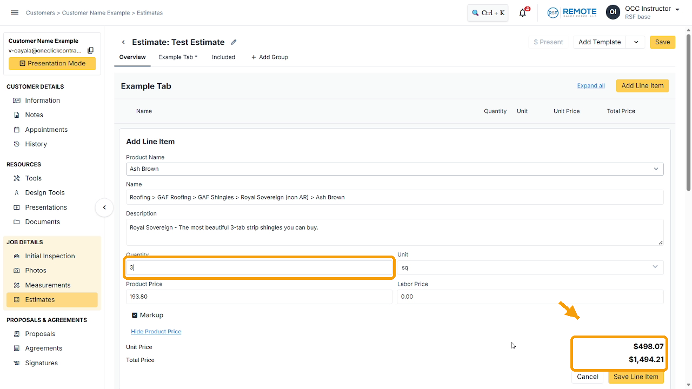Open the hamburger navigation menu
Viewport: 692px width, 389px height.
15,12
